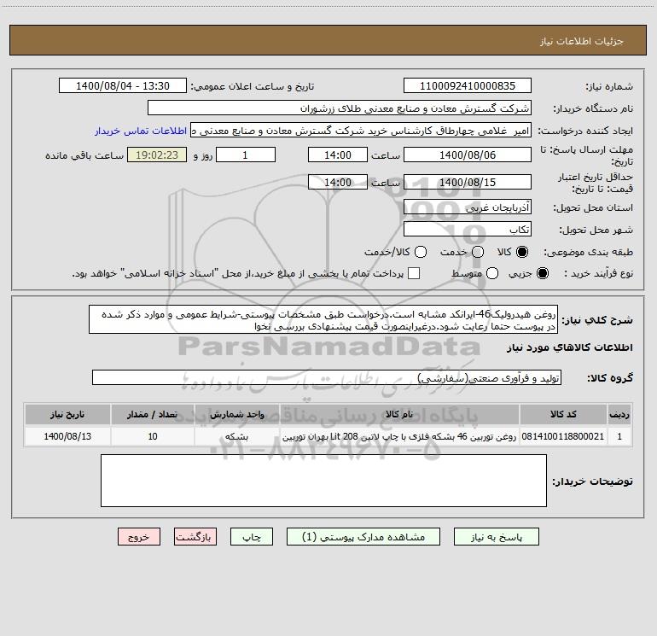This screenshot has height=636, width=657.
Task: Click the تاریخ نیاز column header
Action: (x=67, y=414)
